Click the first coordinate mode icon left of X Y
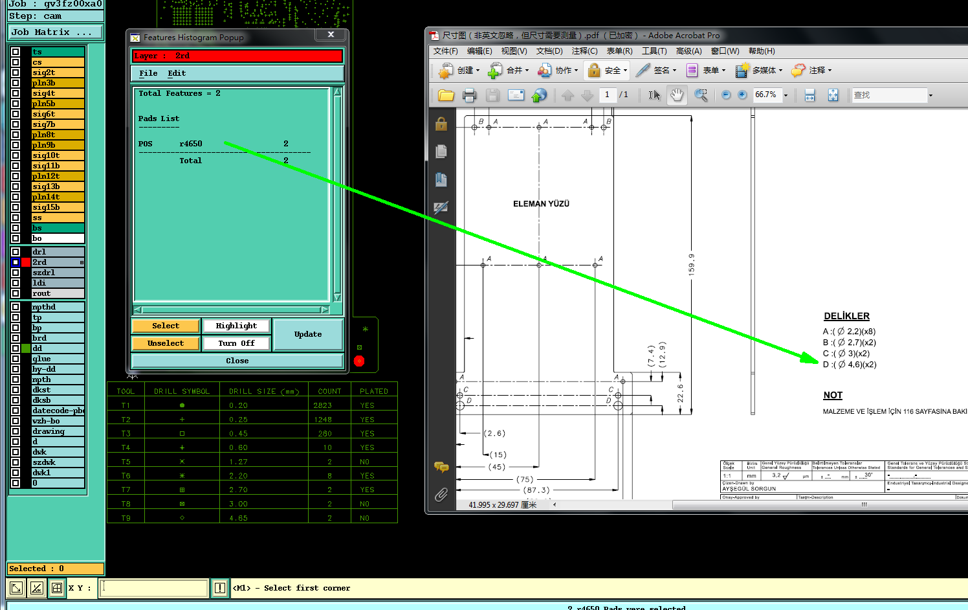Viewport: 968px width, 610px height. (16, 588)
